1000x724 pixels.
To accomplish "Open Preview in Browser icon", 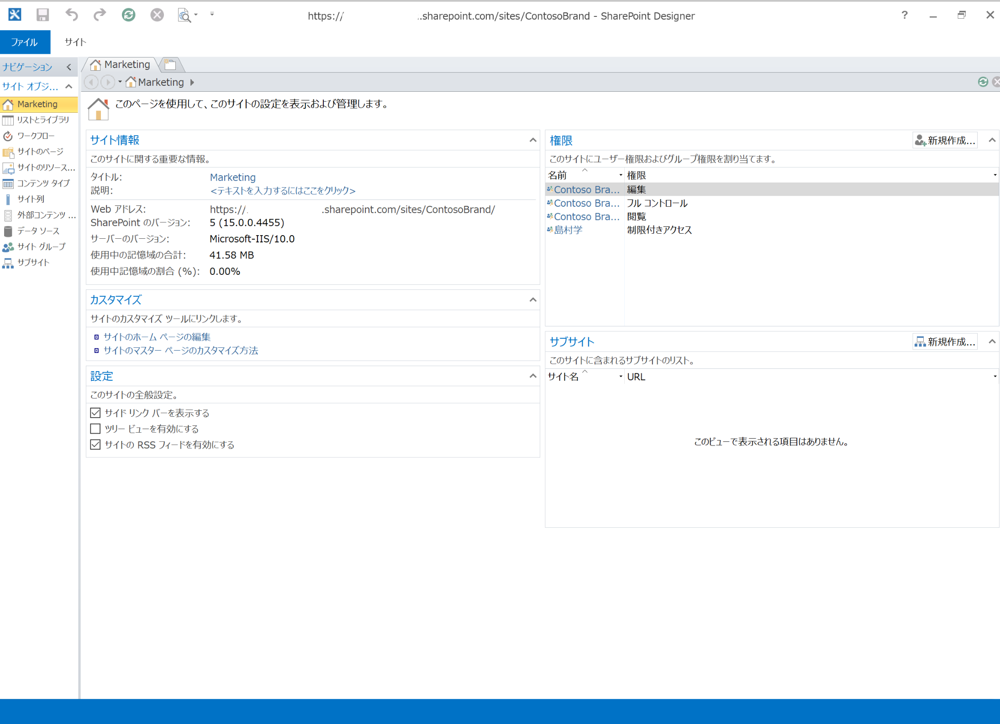I will 184,15.
